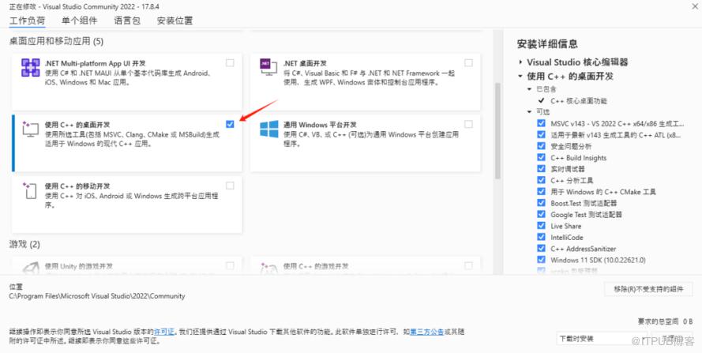Image resolution: width=702 pixels, height=353 pixels.
Task: Click the 移除(R)不受支持的组件 button
Action: tap(648, 289)
